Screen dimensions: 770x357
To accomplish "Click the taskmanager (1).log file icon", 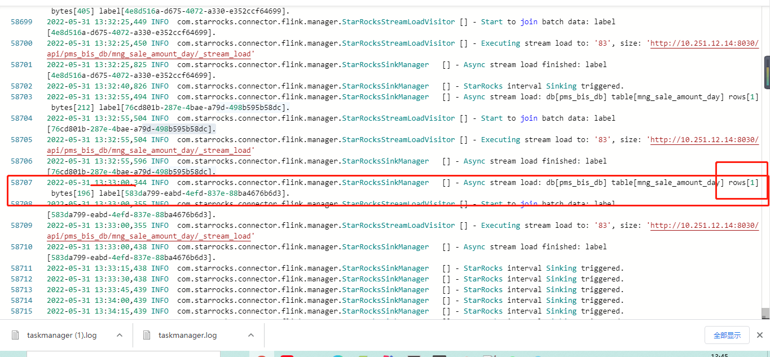I will pos(16,335).
